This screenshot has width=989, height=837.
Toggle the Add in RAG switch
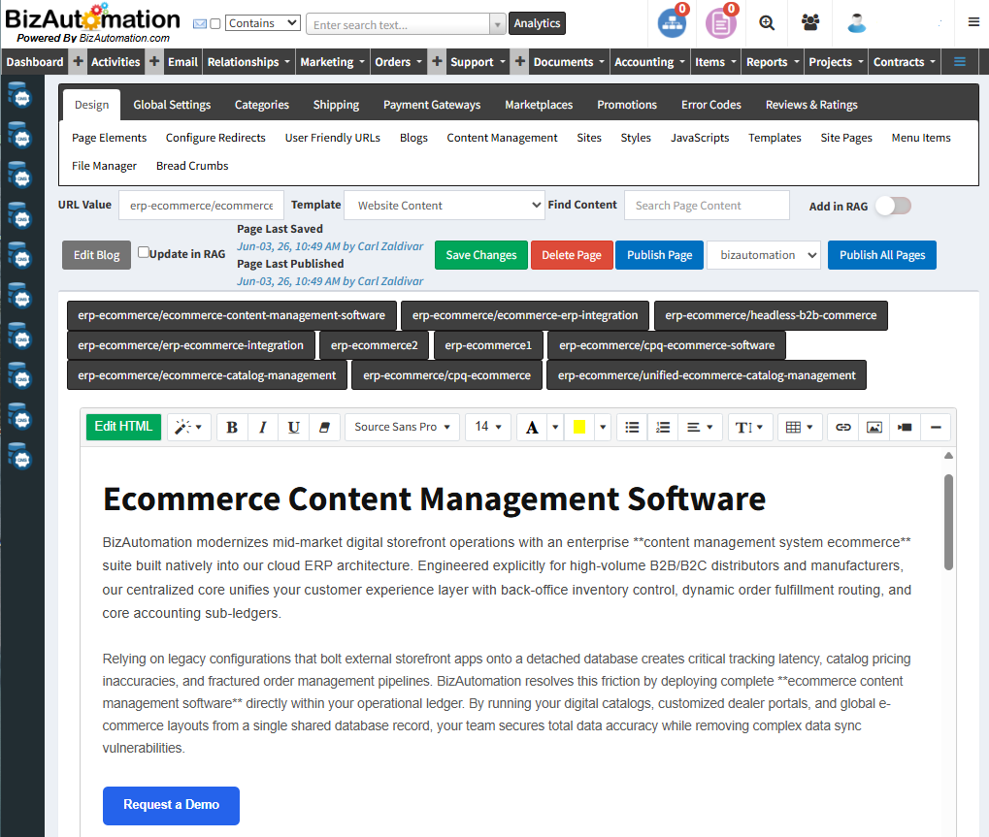tap(893, 206)
